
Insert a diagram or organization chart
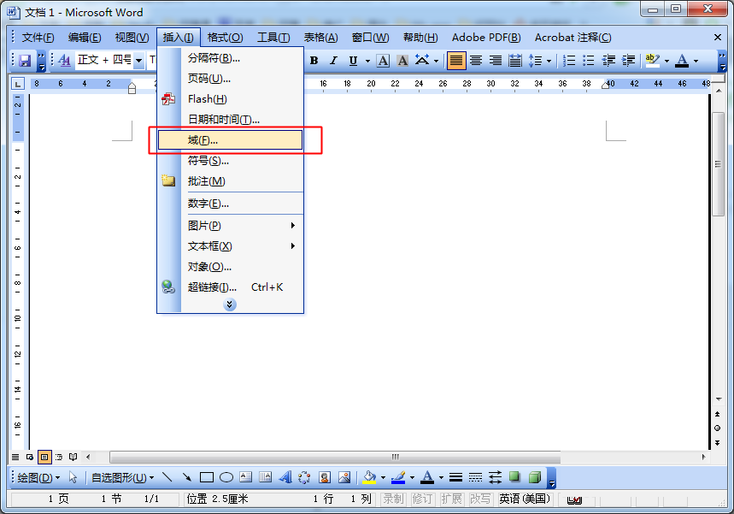[x=304, y=477]
